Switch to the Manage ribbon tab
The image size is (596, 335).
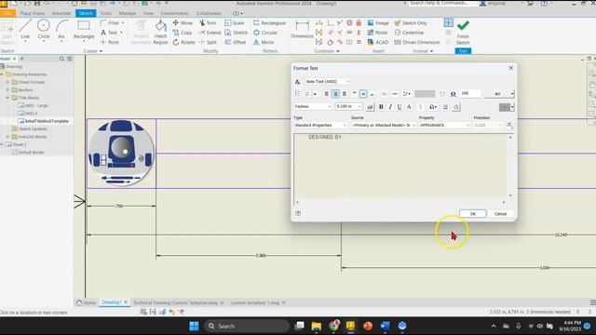[128, 13]
